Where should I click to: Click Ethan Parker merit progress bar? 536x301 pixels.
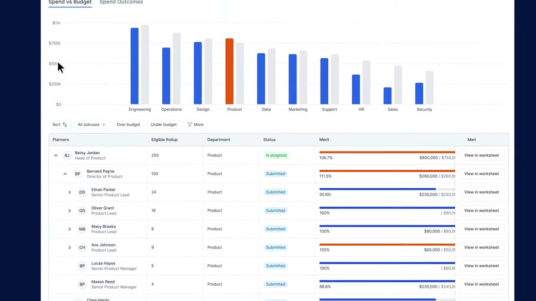click(x=387, y=189)
